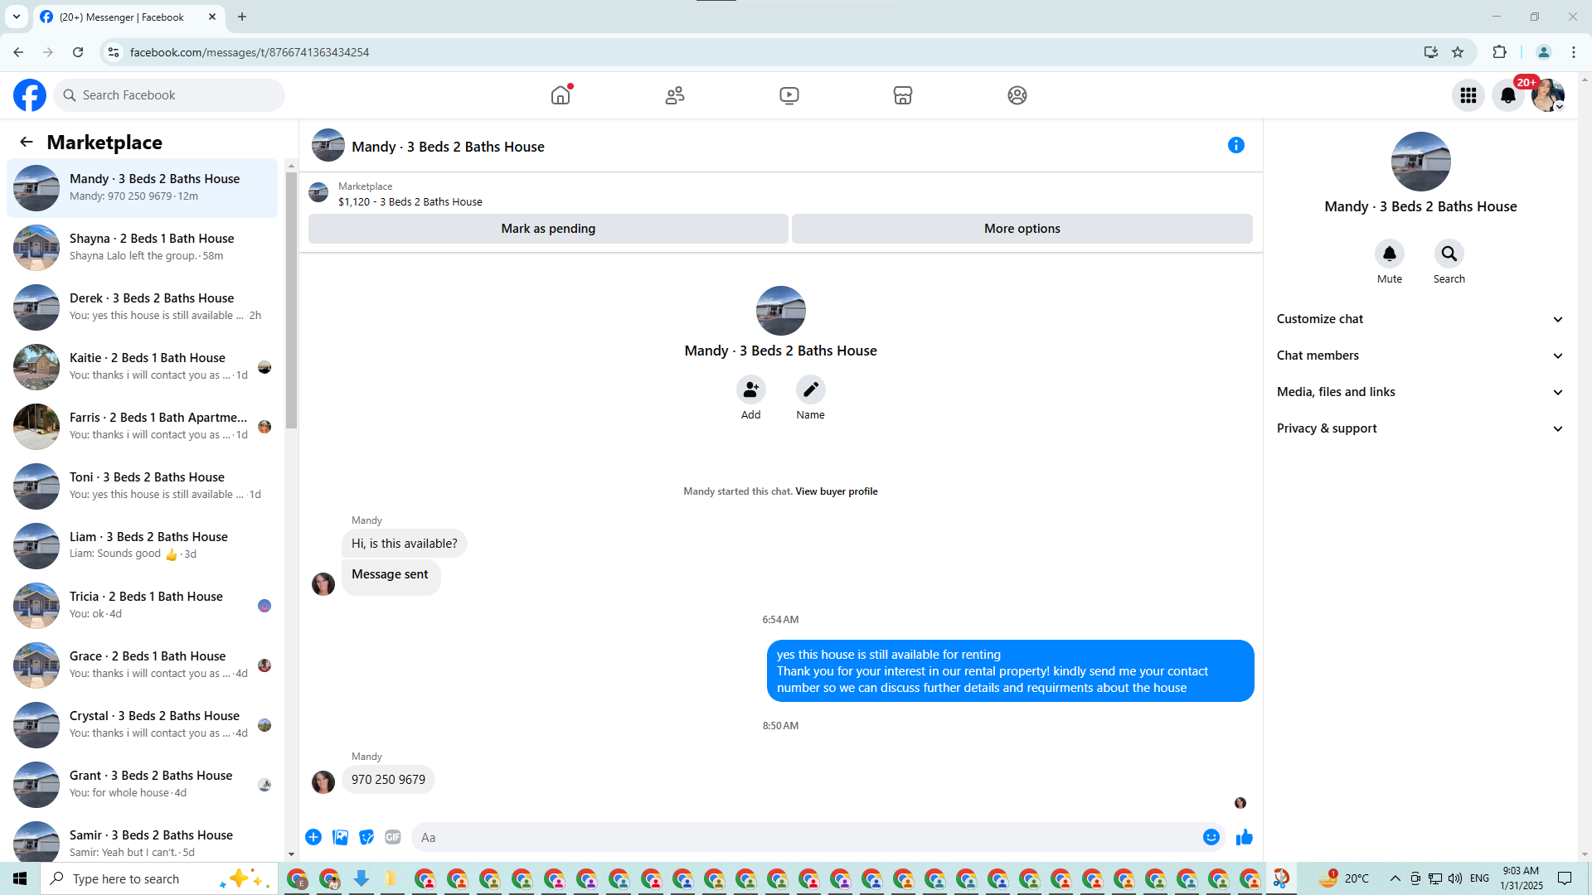This screenshot has width=1592, height=895.
Task: Open Farris 2 Beds 1 Bath Apartment chat
Action: pos(143,427)
